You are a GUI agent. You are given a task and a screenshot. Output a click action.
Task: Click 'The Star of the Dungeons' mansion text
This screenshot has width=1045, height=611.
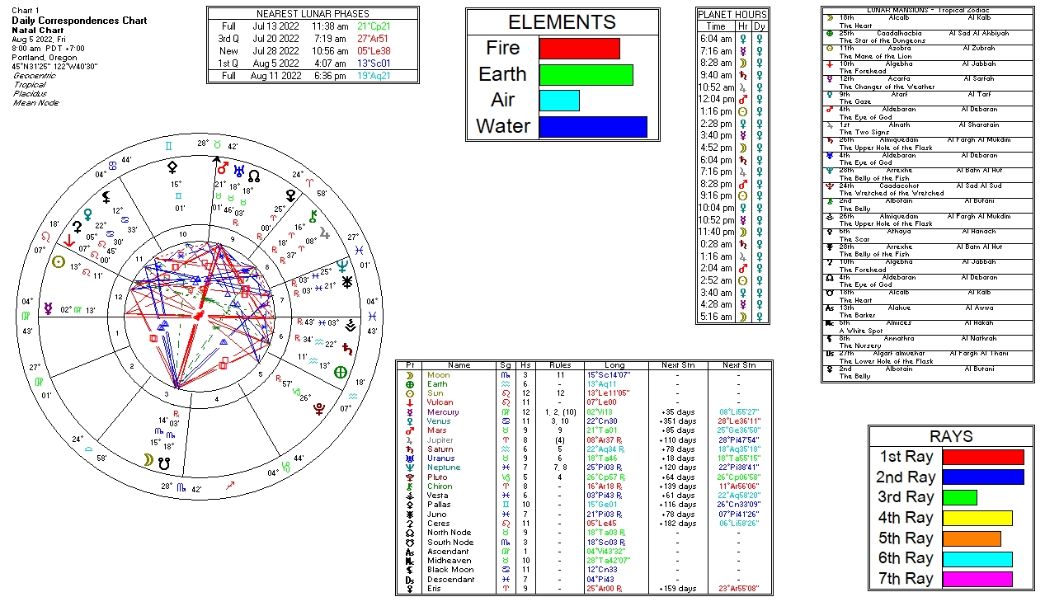point(883,40)
